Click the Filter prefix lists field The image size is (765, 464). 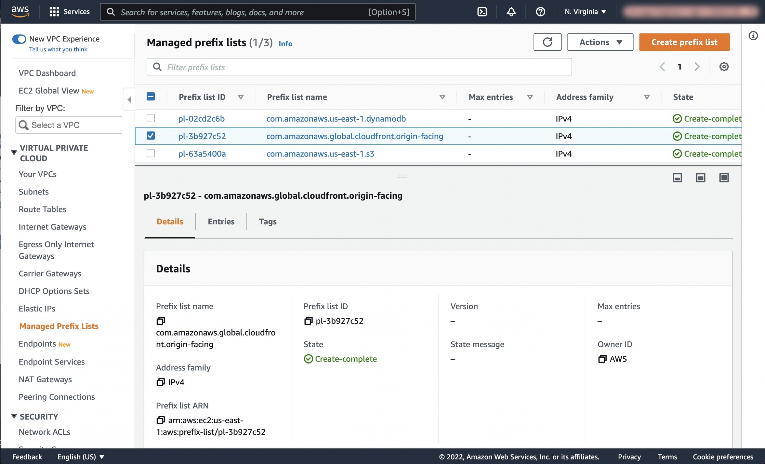(x=359, y=67)
